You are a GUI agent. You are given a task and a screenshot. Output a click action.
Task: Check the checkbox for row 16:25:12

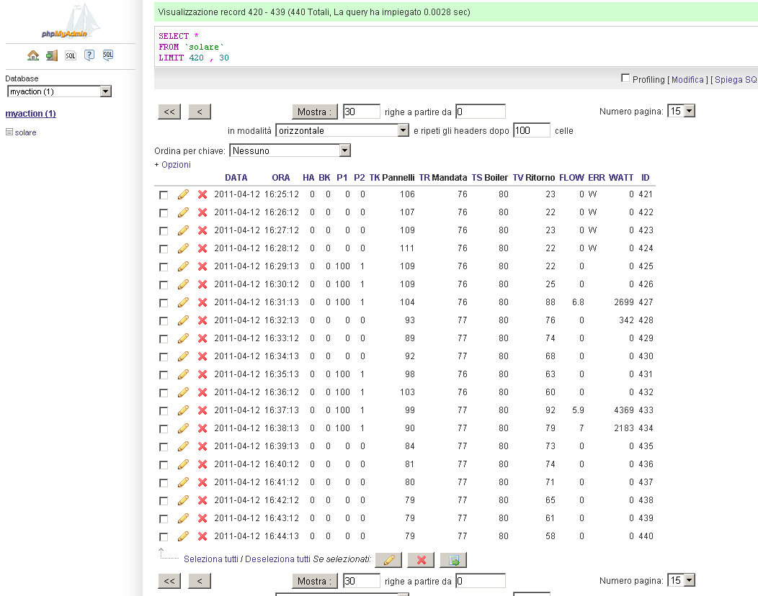tap(164, 195)
